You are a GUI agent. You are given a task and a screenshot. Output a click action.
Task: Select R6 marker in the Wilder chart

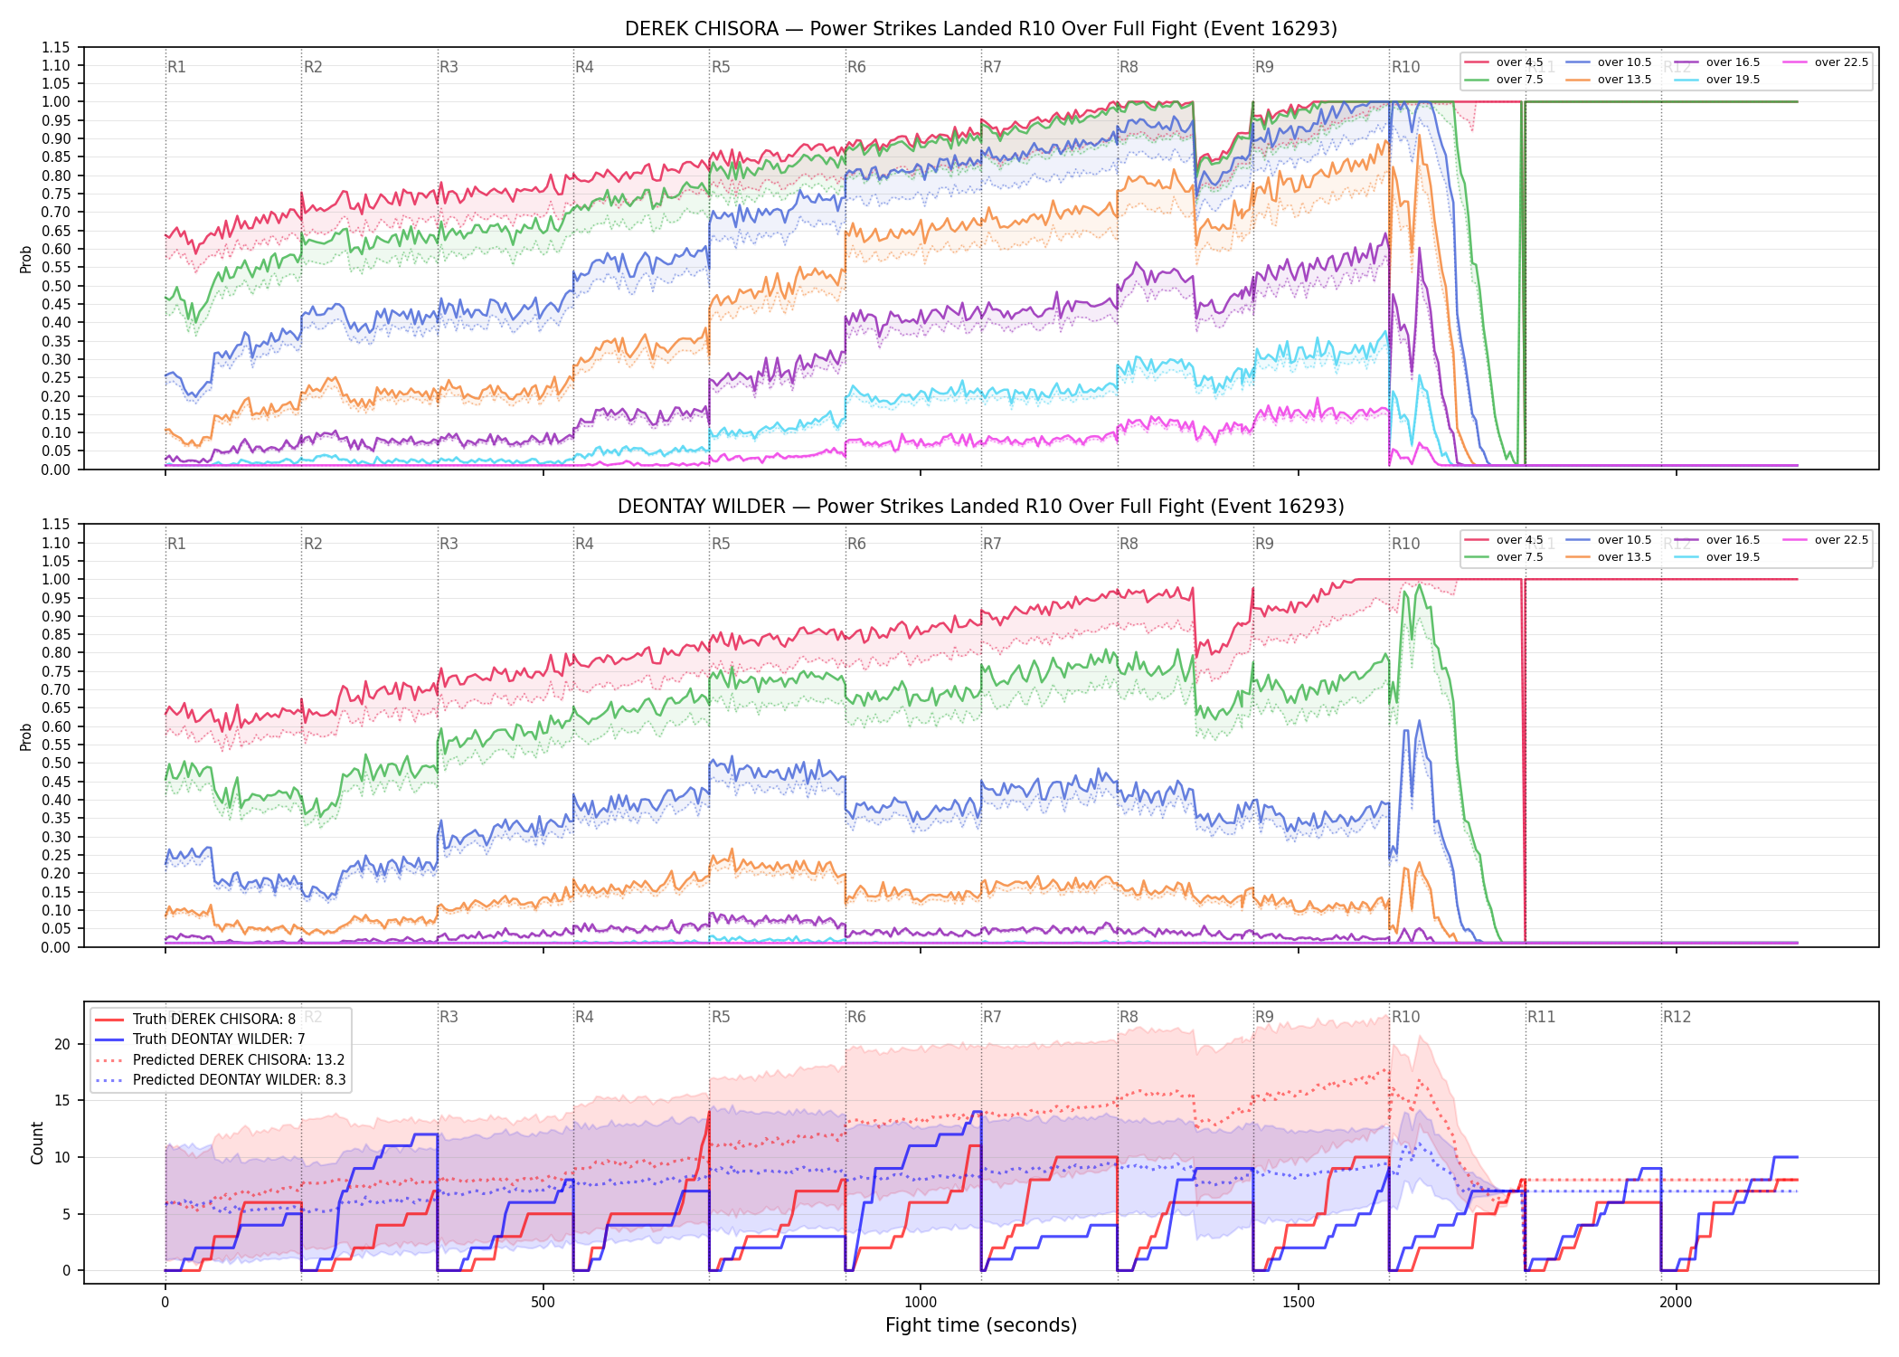pos(856,544)
